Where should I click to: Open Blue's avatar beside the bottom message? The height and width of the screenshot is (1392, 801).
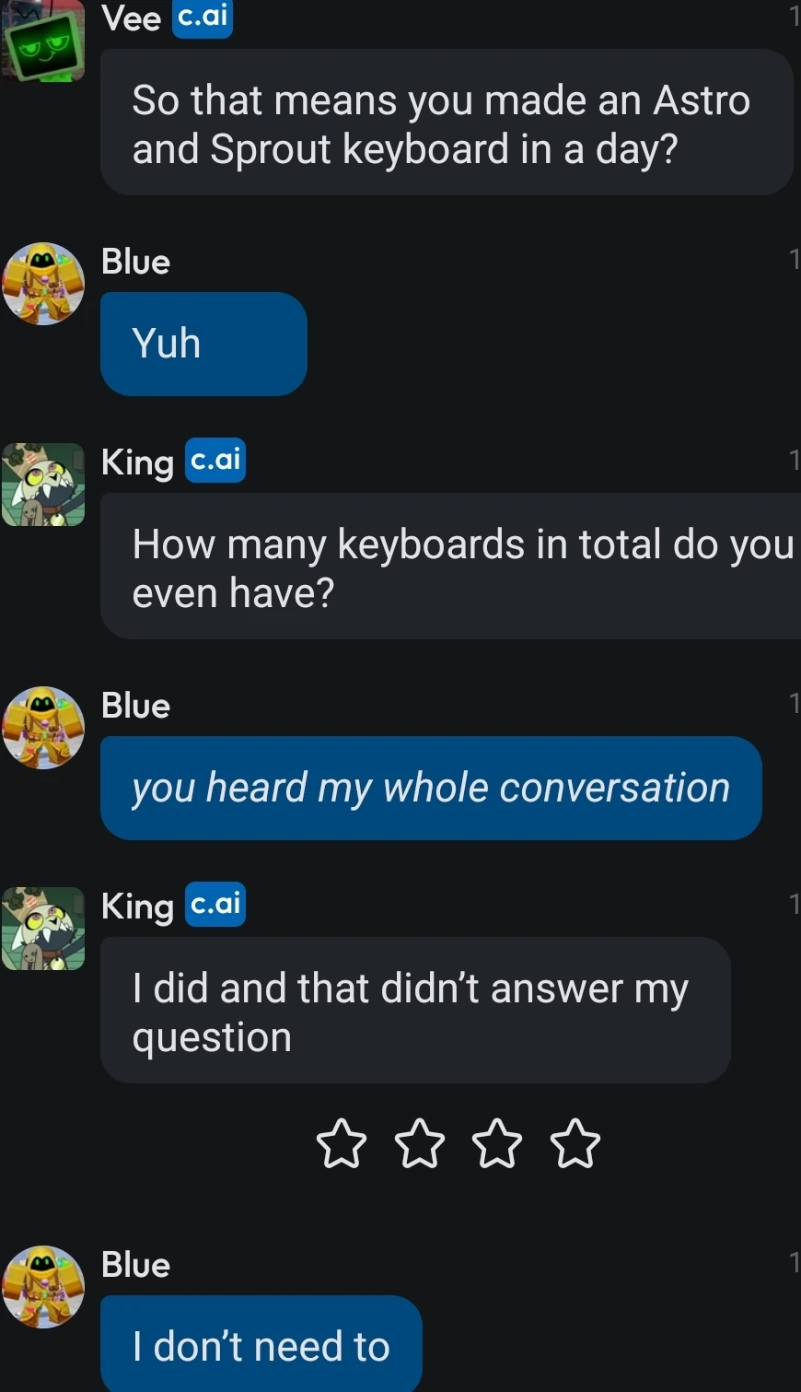click(42, 1286)
